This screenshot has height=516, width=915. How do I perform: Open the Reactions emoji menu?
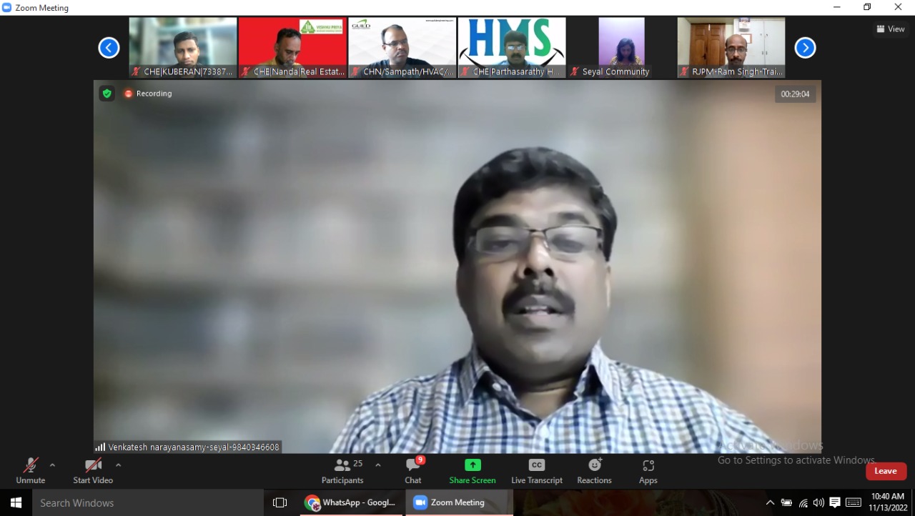[x=595, y=465]
